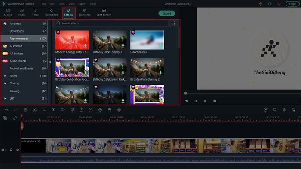This screenshot has height=169, width=301.
Task: Click the add track icon
Action: pos(5,118)
